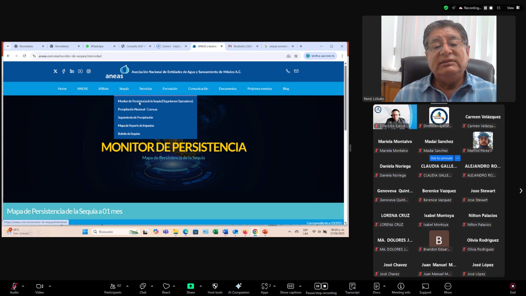526x296 pixels.
Task: Open the Transcript panel
Action: pyautogui.click(x=352, y=288)
